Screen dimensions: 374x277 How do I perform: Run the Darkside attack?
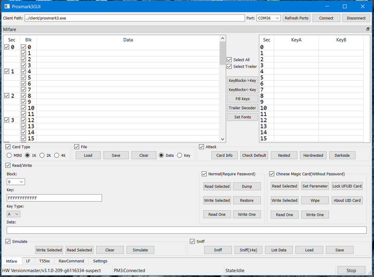342,155
